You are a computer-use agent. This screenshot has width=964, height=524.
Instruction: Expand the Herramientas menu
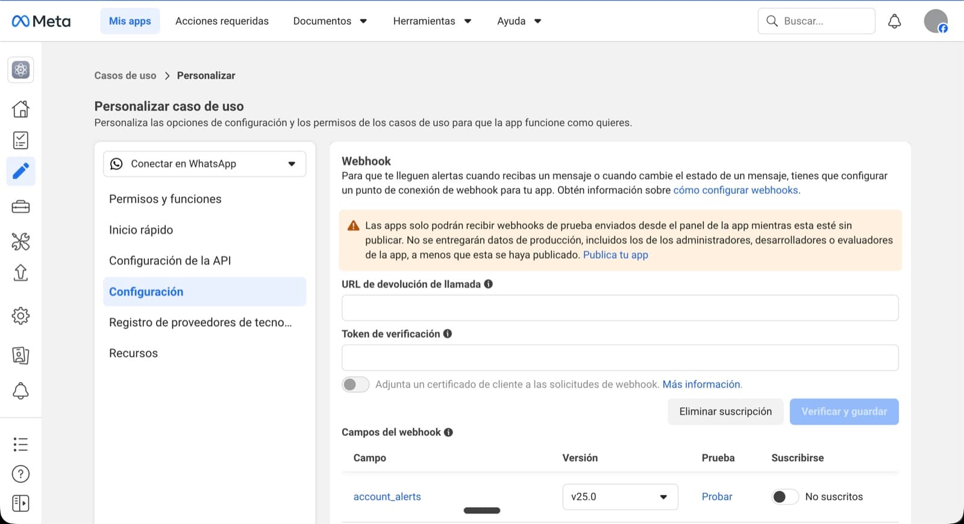click(x=432, y=21)
